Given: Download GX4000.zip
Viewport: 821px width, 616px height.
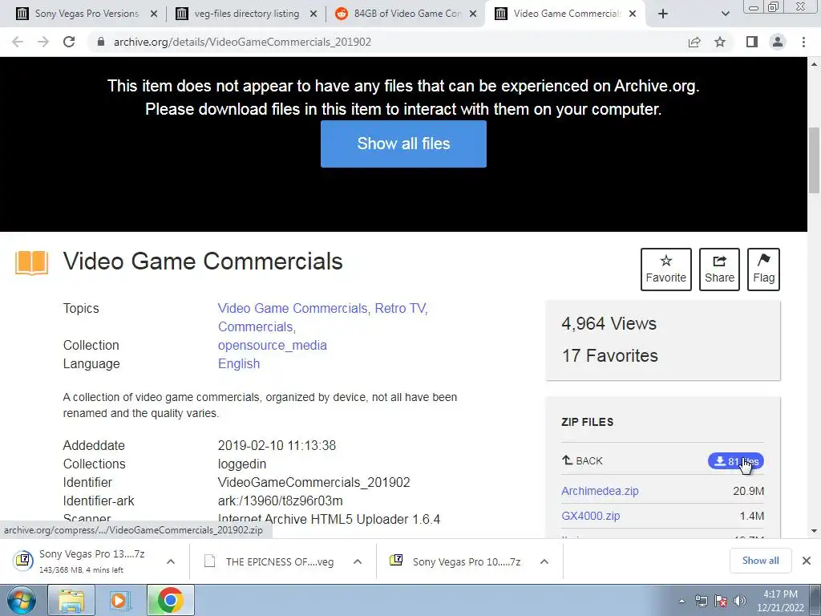Looking at the screenshot, I should (x=590, y=516).
